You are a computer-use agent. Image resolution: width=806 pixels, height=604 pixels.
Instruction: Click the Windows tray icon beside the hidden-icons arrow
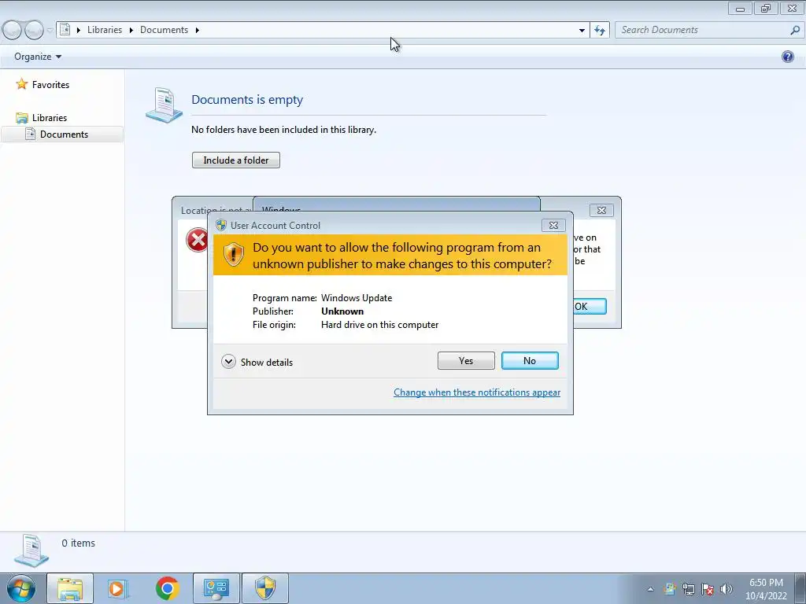(x=669, y=589)
